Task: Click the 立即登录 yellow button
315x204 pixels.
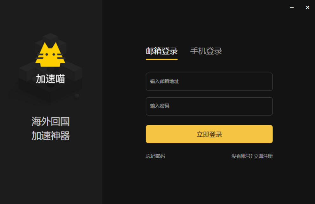Action: [209, 134]
